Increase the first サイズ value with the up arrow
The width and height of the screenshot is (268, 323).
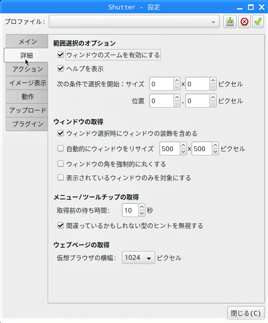tap(177, 81)
